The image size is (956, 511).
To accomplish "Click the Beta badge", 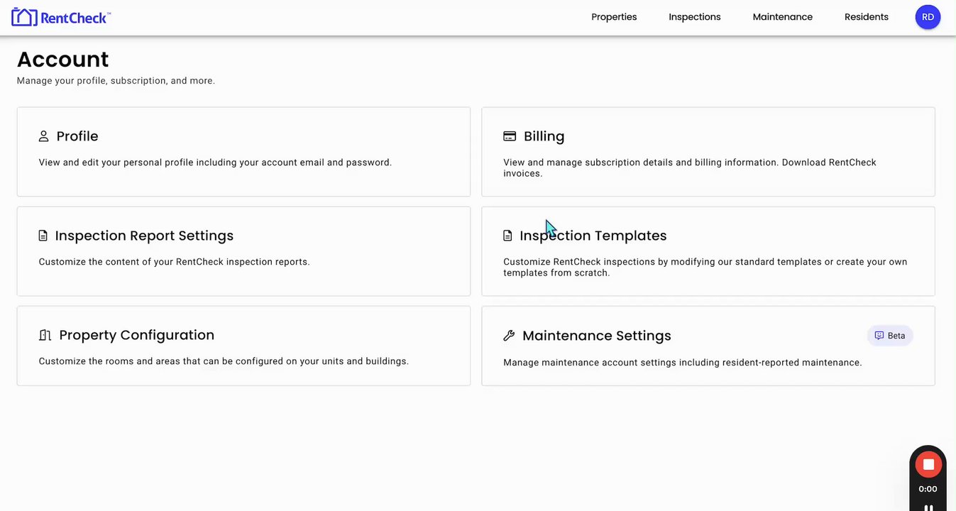I will (x=890, y=336).
